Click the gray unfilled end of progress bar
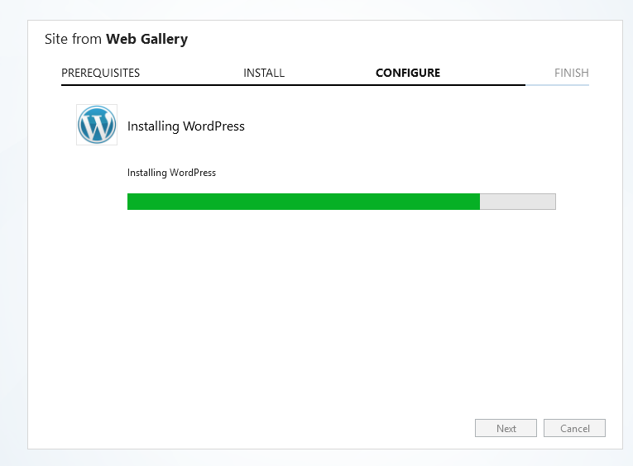The width and height of the screenshot is (633, 466). click(518, 202)
